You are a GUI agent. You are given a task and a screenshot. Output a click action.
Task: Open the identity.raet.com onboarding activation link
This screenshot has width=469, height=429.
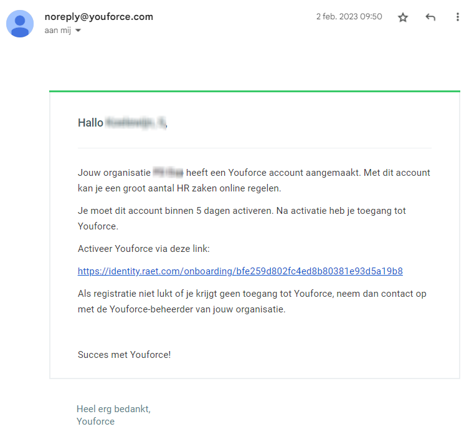[x=240, y=271]
